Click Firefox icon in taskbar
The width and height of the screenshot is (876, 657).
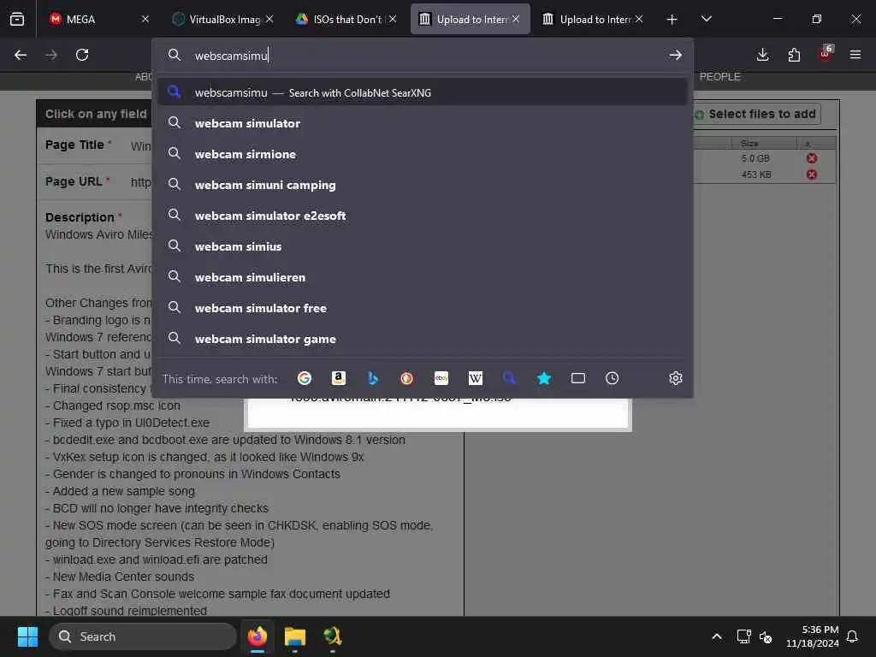pos(257,636)
